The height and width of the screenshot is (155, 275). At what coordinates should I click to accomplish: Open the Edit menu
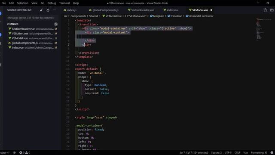pos(12,3)
